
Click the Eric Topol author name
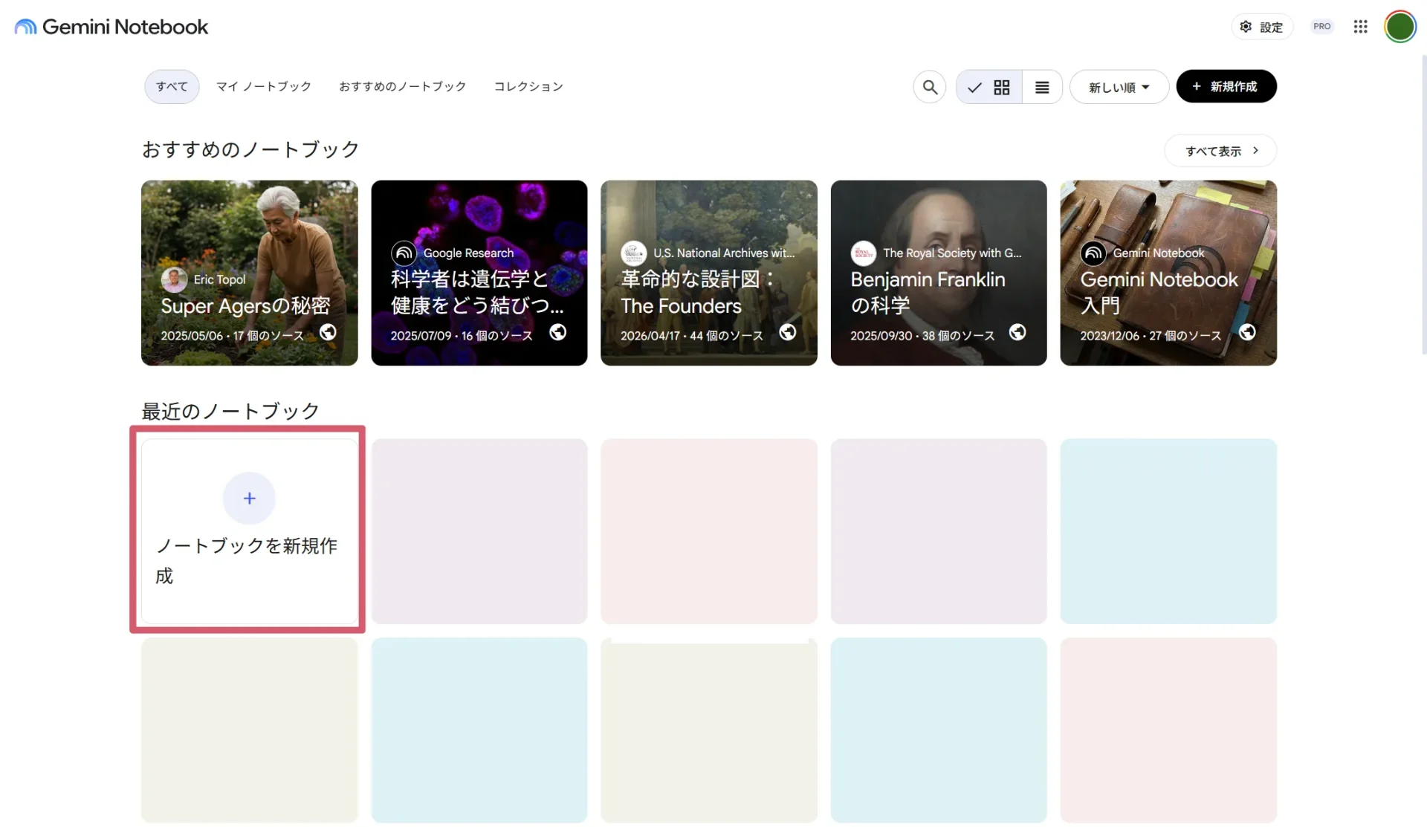tap(219, 279)
